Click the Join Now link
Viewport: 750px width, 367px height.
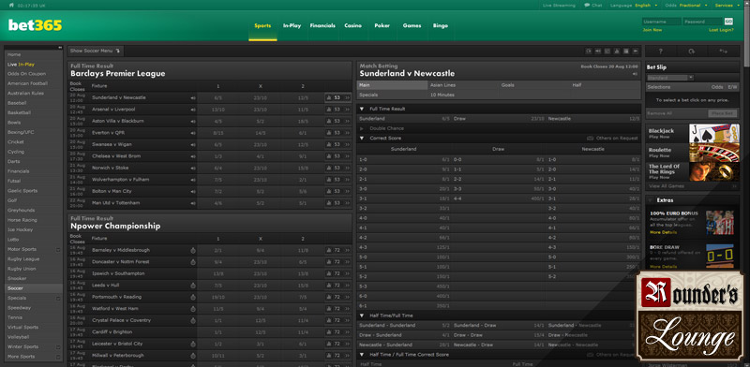652,30
